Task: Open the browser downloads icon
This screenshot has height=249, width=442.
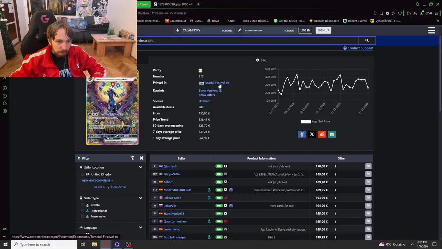Action: tap(422, 13)
